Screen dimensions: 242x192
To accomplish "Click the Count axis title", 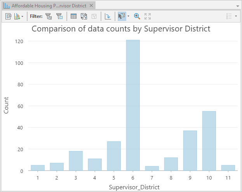I will coord(6,105).
